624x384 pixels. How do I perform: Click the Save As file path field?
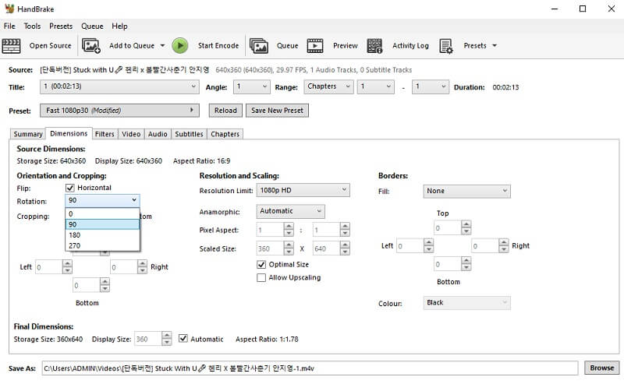click(x=308, y=368)
